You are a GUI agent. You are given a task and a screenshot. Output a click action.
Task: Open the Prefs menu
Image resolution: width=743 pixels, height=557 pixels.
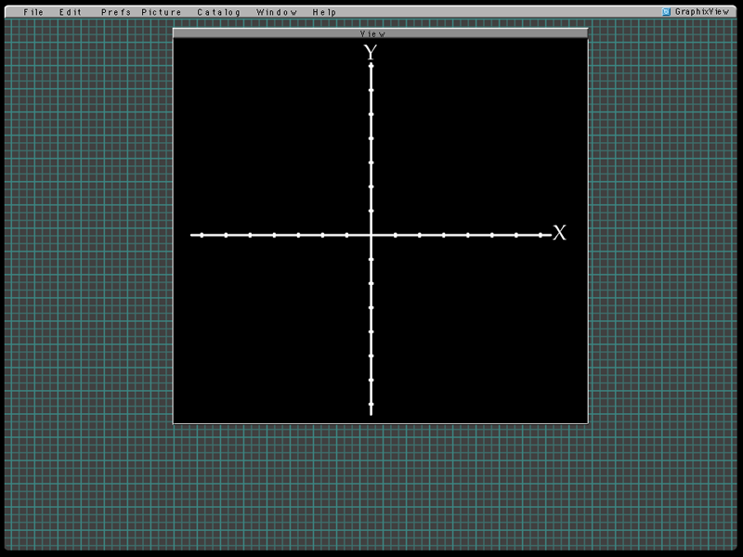click(116, 12)
